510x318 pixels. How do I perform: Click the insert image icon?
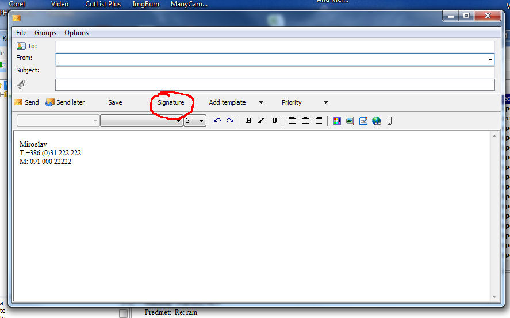pos(350,121)
